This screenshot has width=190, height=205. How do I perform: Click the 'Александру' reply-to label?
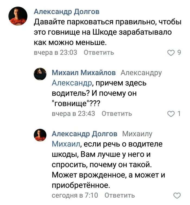click(141, 73)
